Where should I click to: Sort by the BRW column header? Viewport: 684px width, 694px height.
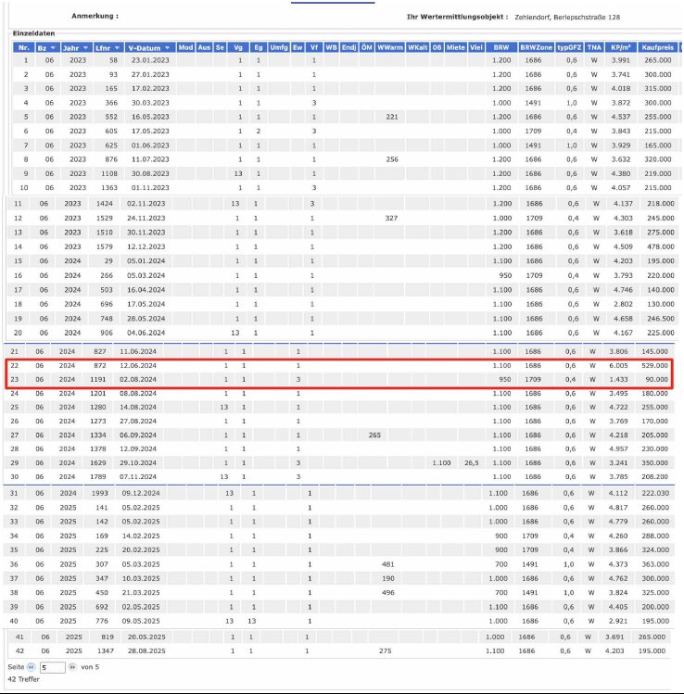pos(501,47)
